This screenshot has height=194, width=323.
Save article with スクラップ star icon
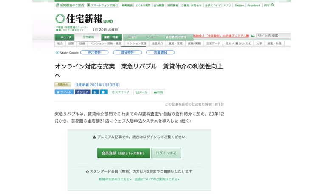tap(121, 92)
